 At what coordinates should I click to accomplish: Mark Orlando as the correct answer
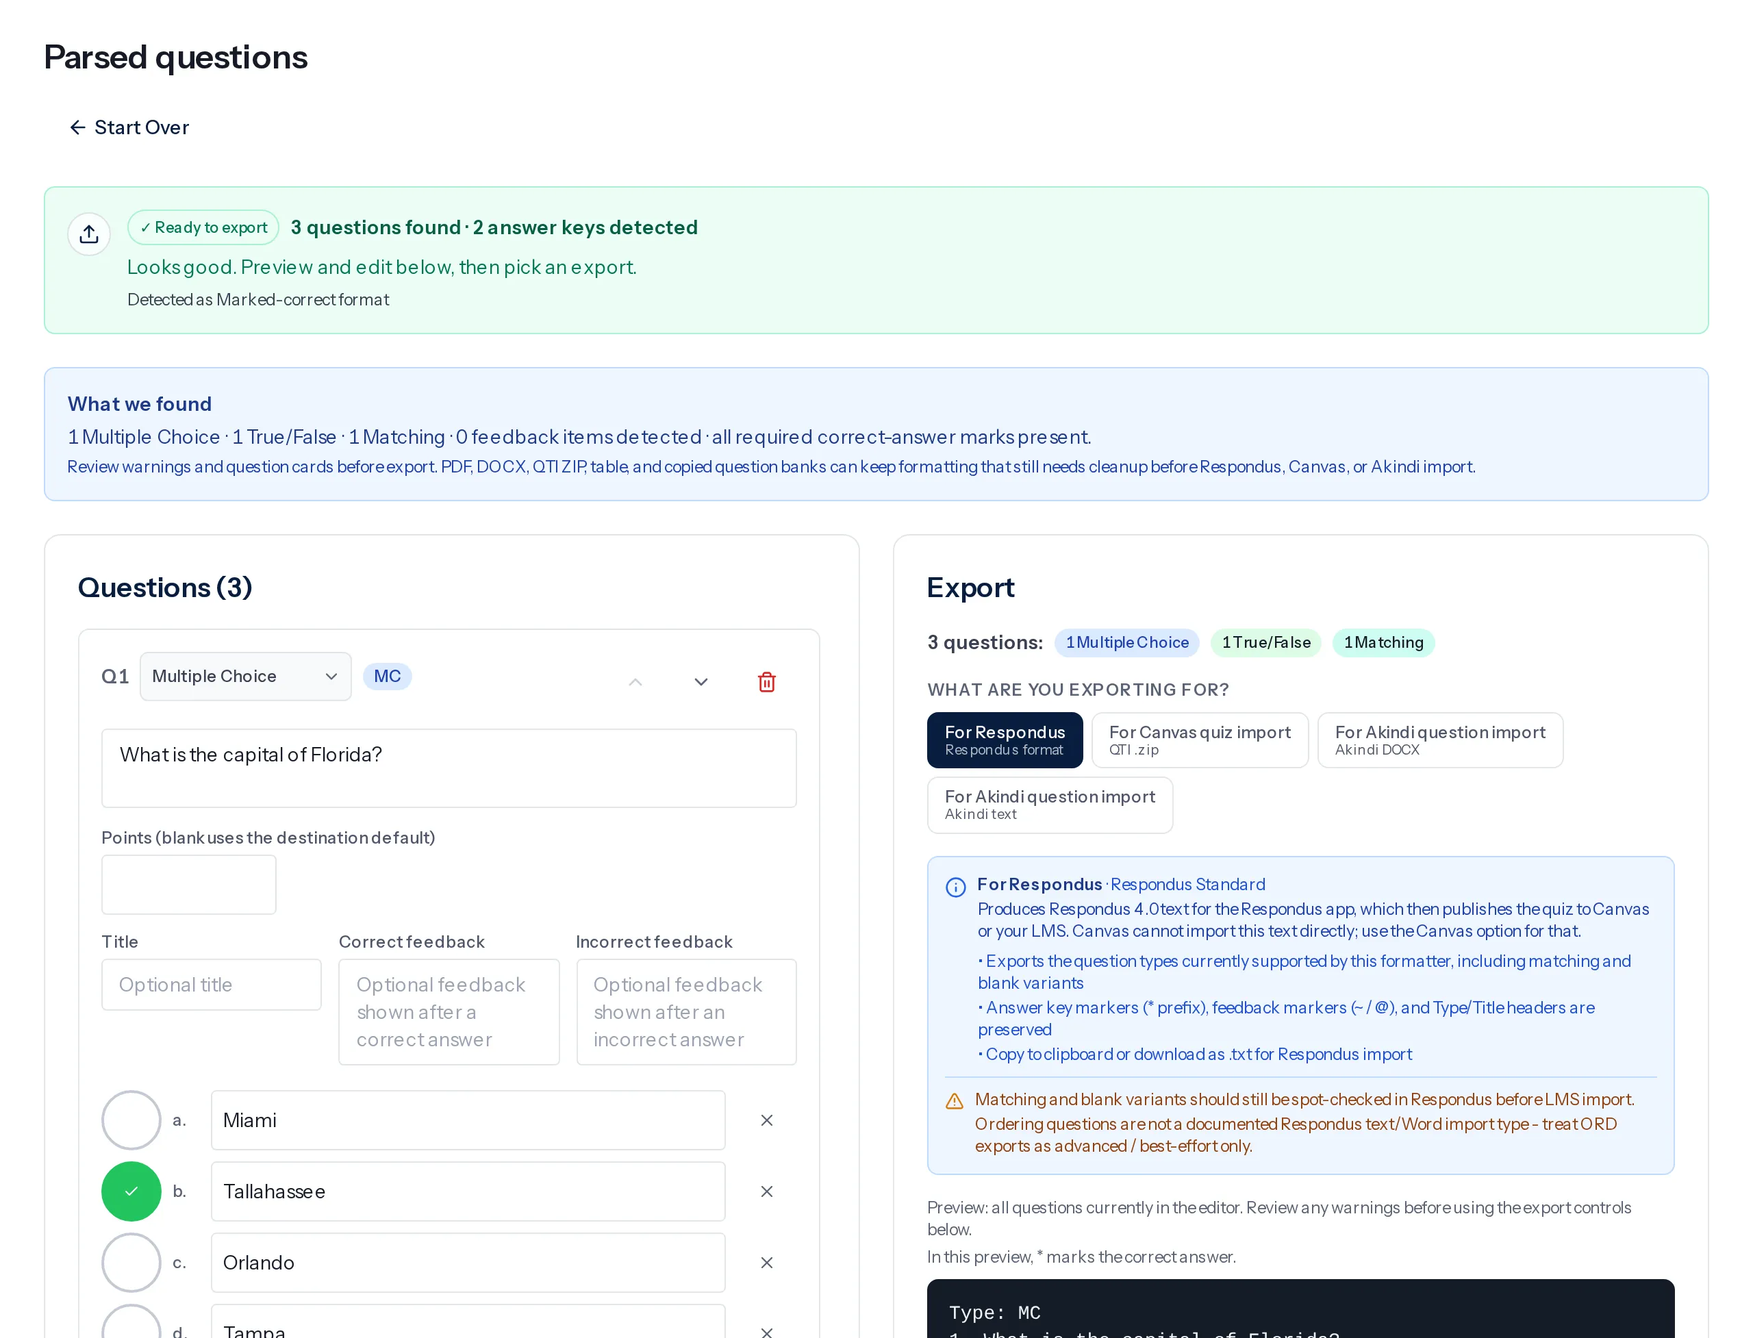point(131,1263)
